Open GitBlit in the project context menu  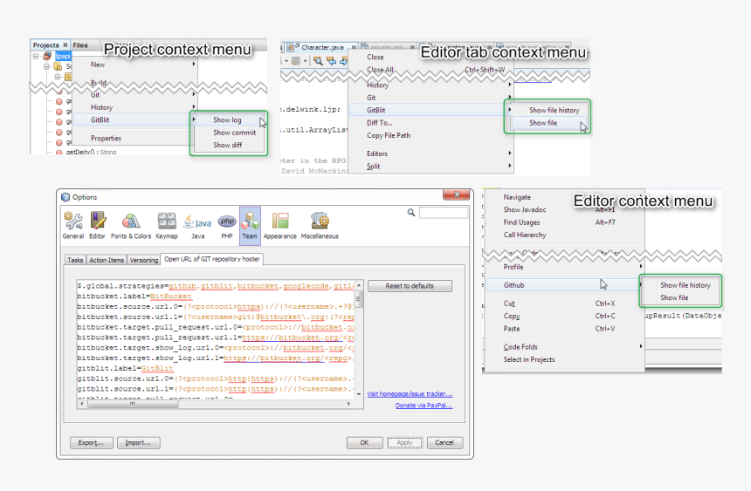134,119
